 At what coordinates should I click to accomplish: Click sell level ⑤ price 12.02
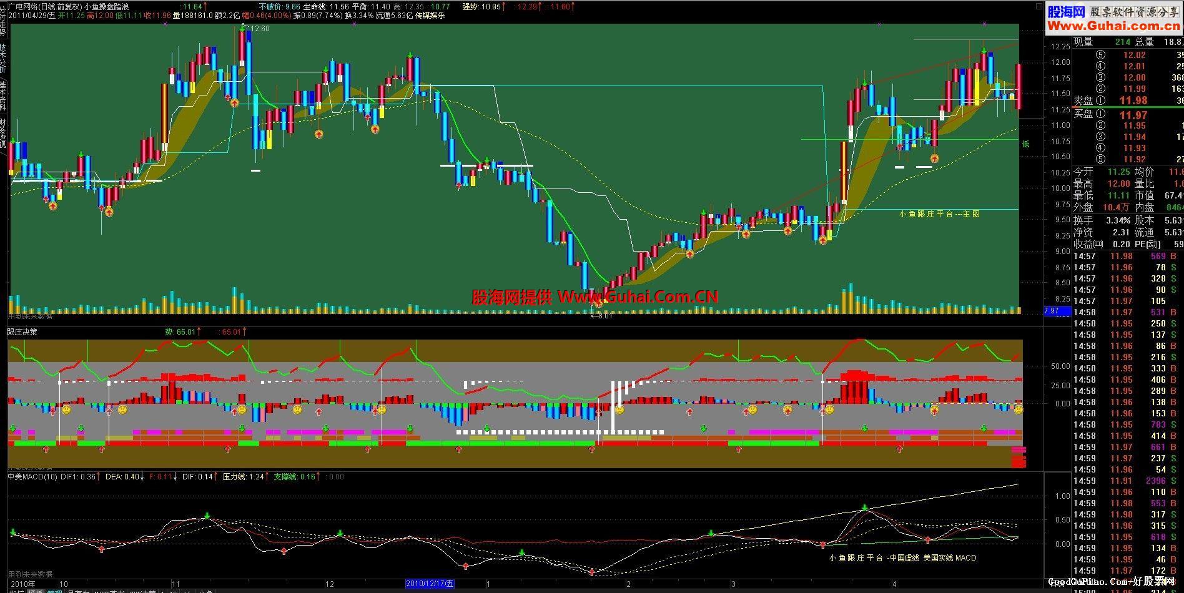tap(1134, 55)
